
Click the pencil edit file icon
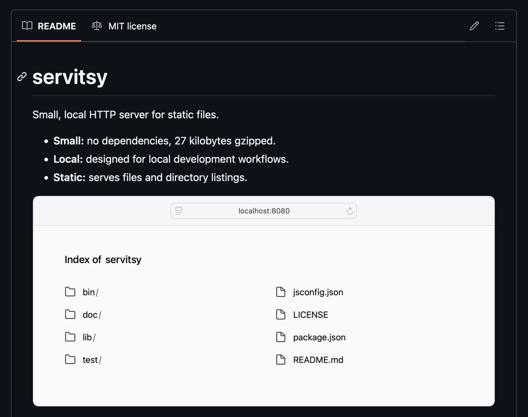[x=474, y=26]
